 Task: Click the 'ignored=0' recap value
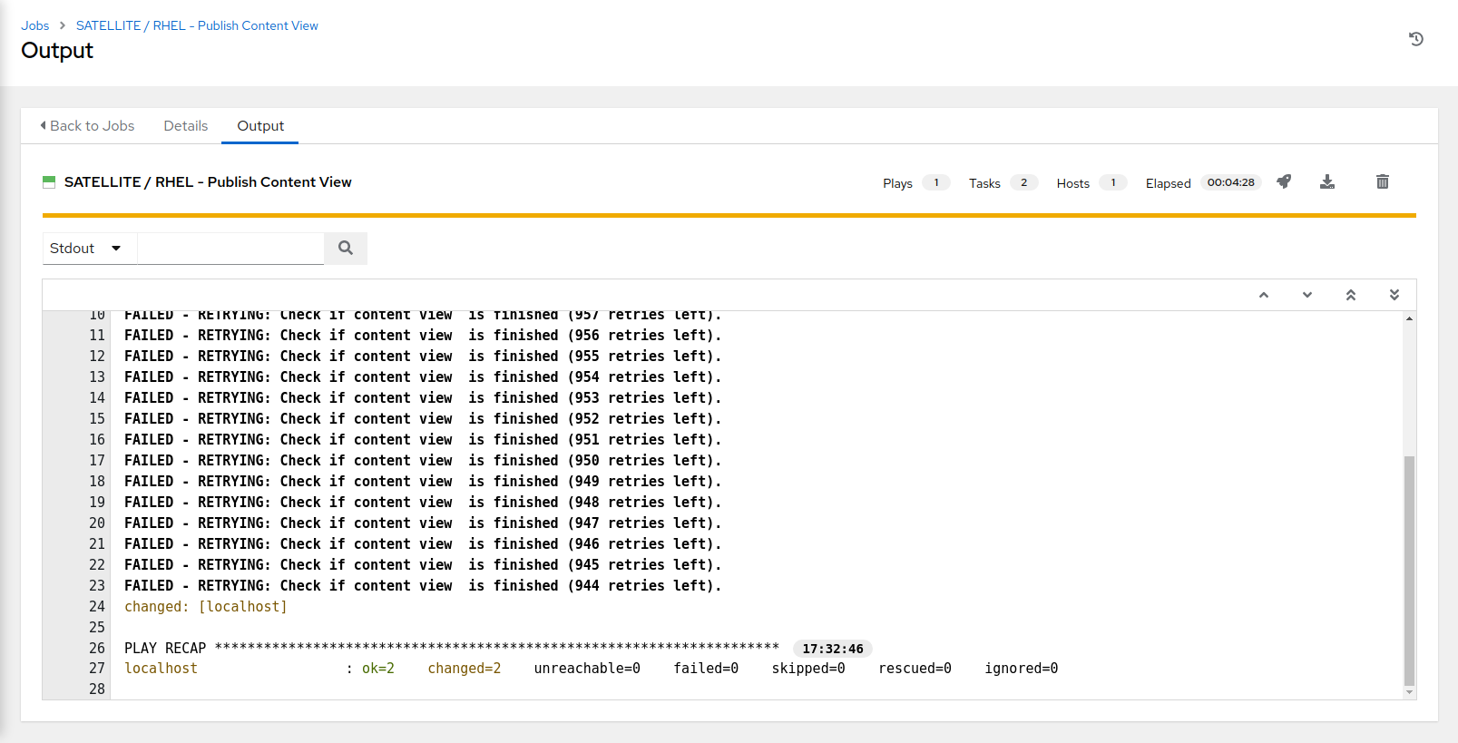pos(1022,669)
